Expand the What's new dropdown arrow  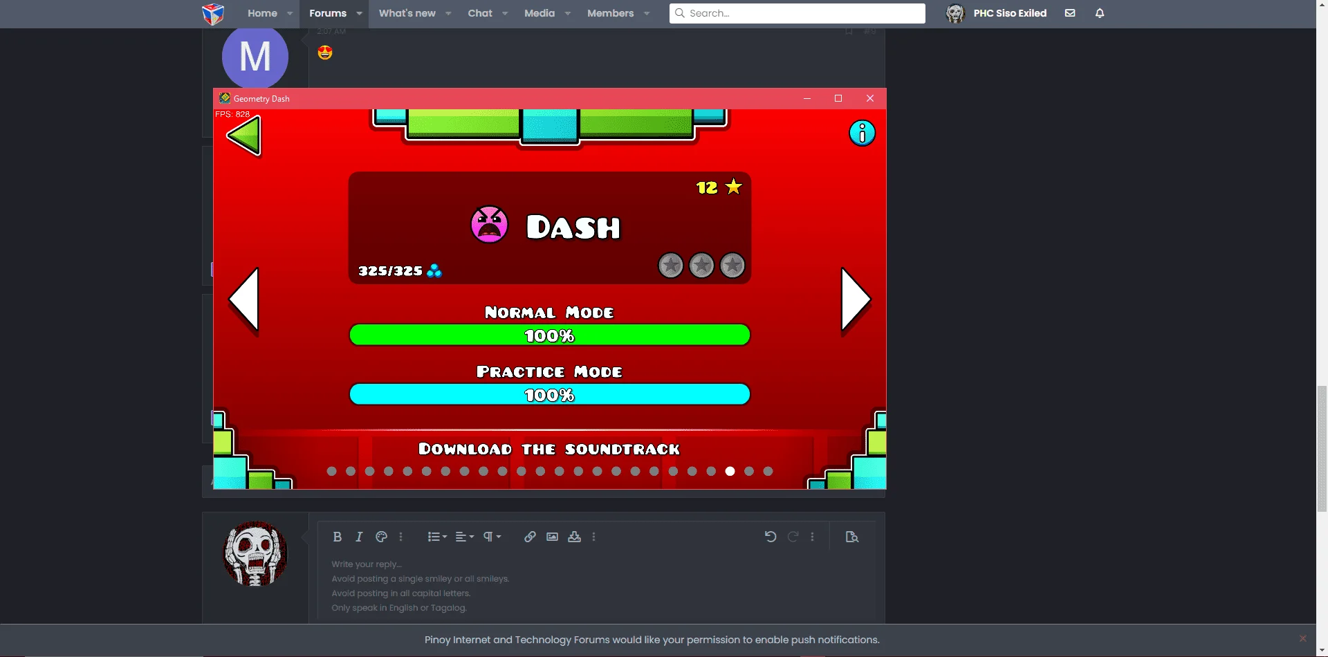[448, 13]
